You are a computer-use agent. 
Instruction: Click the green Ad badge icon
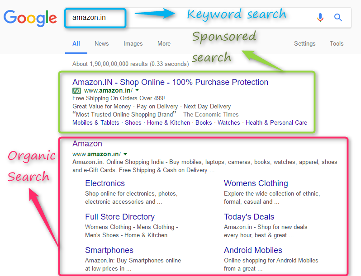[x=77, y=90]
